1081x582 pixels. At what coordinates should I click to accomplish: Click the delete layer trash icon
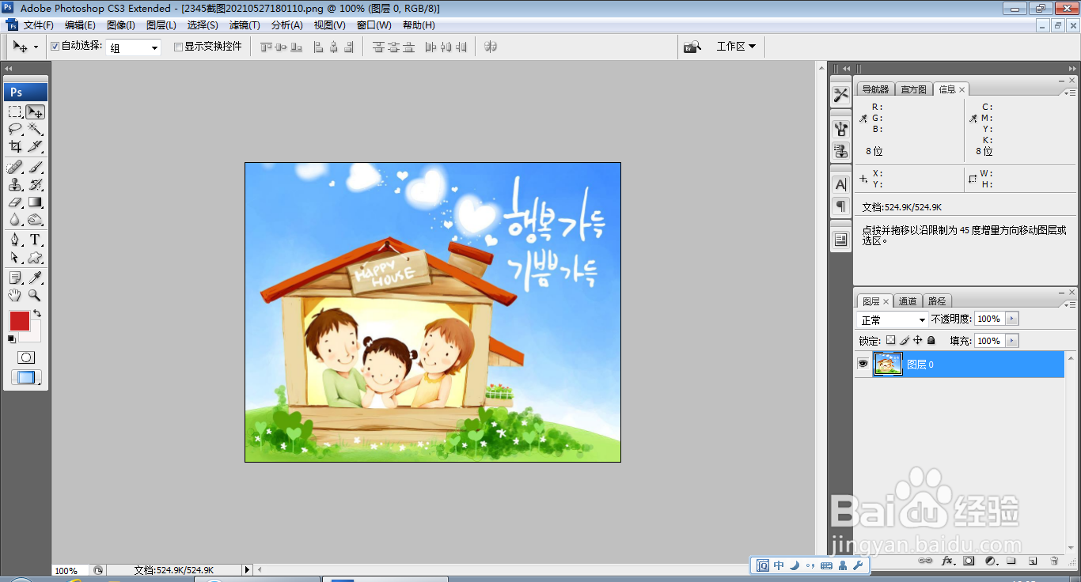tap(1054, 561)
